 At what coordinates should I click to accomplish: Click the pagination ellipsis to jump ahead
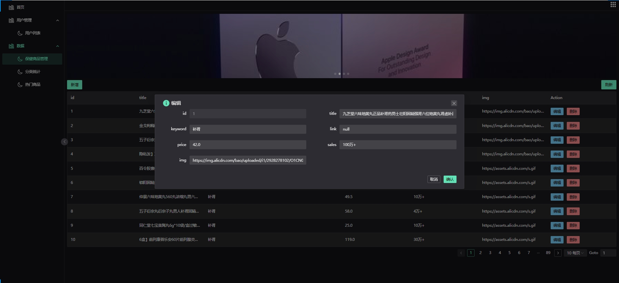(x=538, y=253)
